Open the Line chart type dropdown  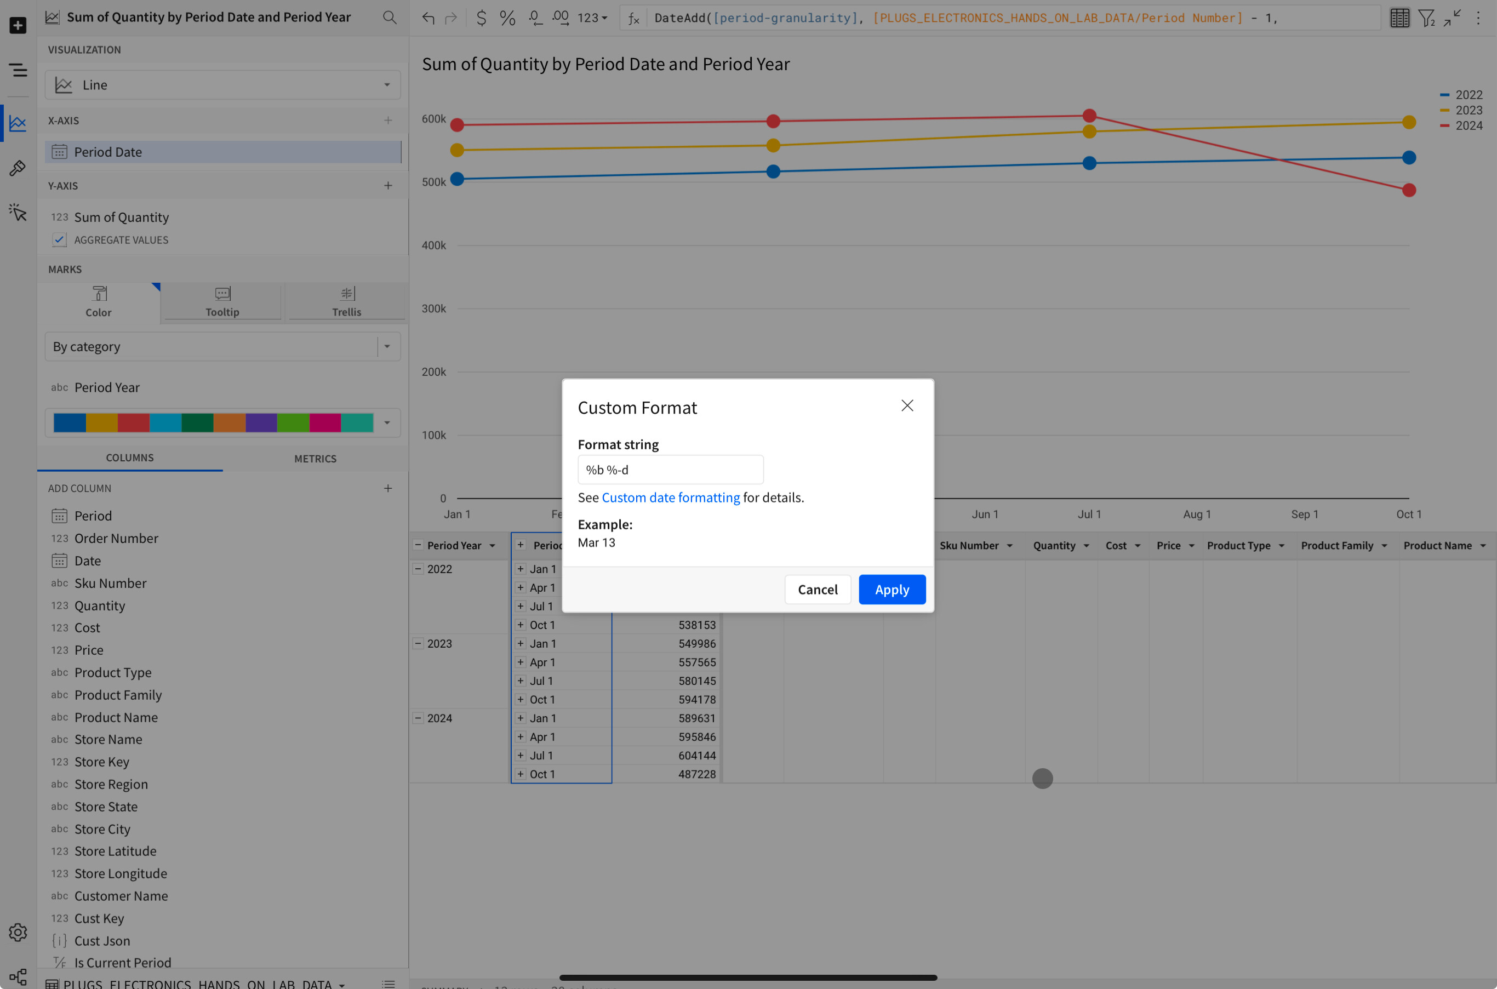[387, 84]
